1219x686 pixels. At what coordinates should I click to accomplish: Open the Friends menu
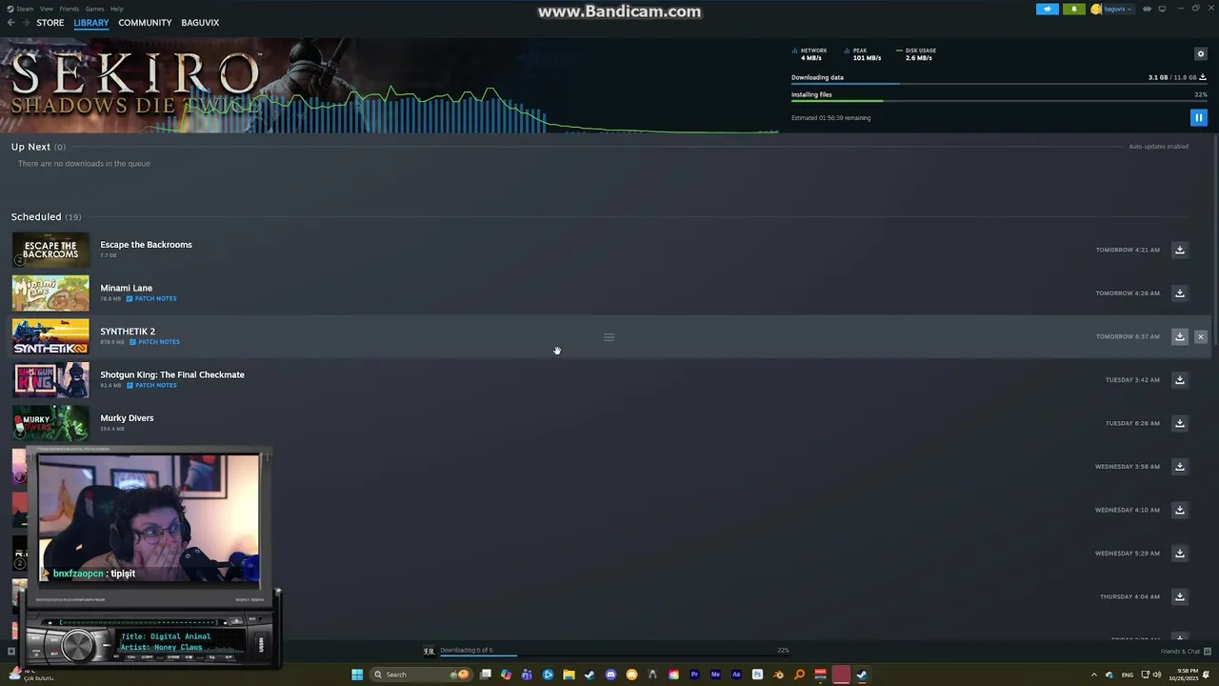[70, 9]
